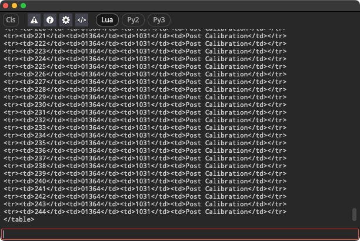The width and height of the screenshot is (360, 241).
Task: Click the output row numbered 221
Action: [x=145, y=36]
